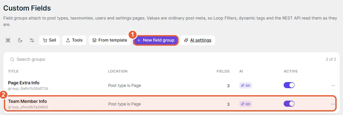Click the location of Team Member Info

point(124,104)
